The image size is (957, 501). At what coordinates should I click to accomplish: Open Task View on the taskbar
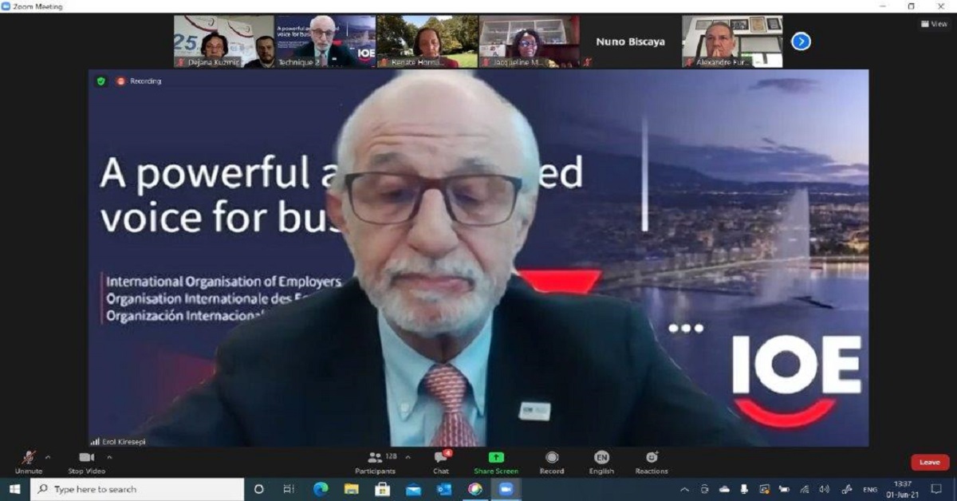click(289, 489)
